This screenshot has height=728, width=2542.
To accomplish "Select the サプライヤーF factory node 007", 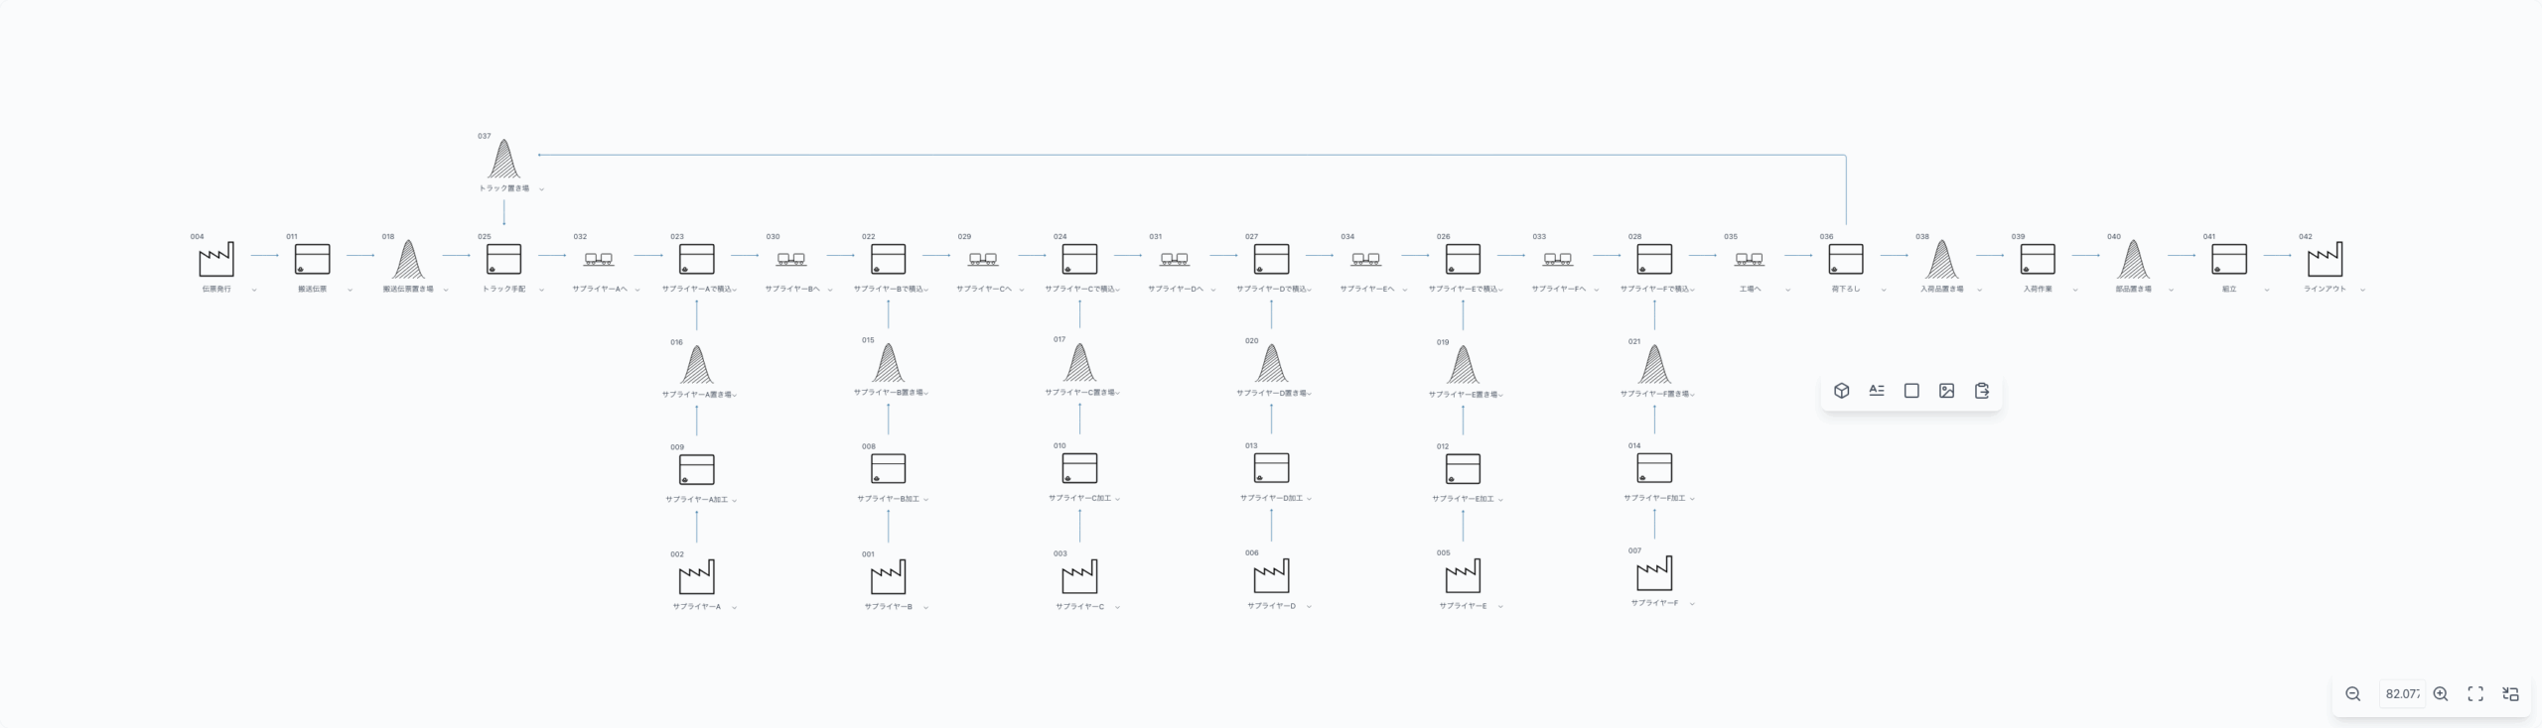I will pyautogui.click(x=1654, y=574).
